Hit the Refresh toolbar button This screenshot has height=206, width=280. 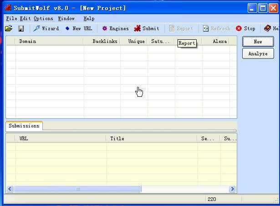pos(216,28)
